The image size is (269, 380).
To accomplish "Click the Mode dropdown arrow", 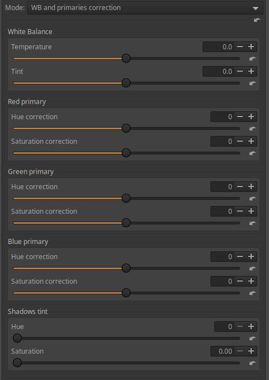I will point(256,8).
